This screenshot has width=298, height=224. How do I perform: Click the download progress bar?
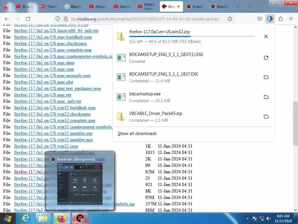(x=192, y=36)
